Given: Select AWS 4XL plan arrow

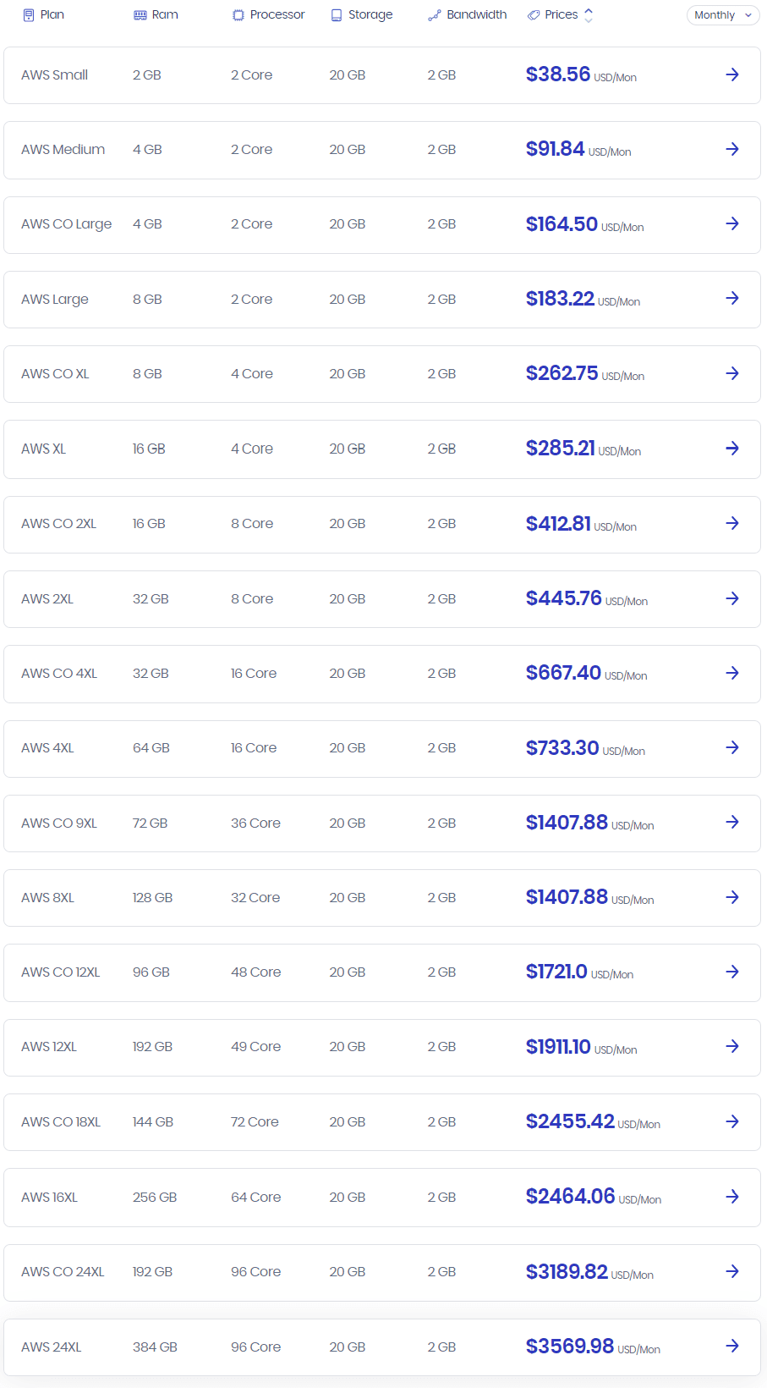Looking at the screenshot, I should (732, 747).
